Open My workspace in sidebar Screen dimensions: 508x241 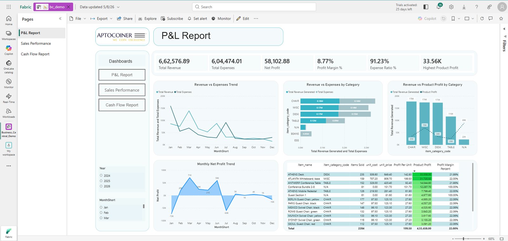point(9,149)
